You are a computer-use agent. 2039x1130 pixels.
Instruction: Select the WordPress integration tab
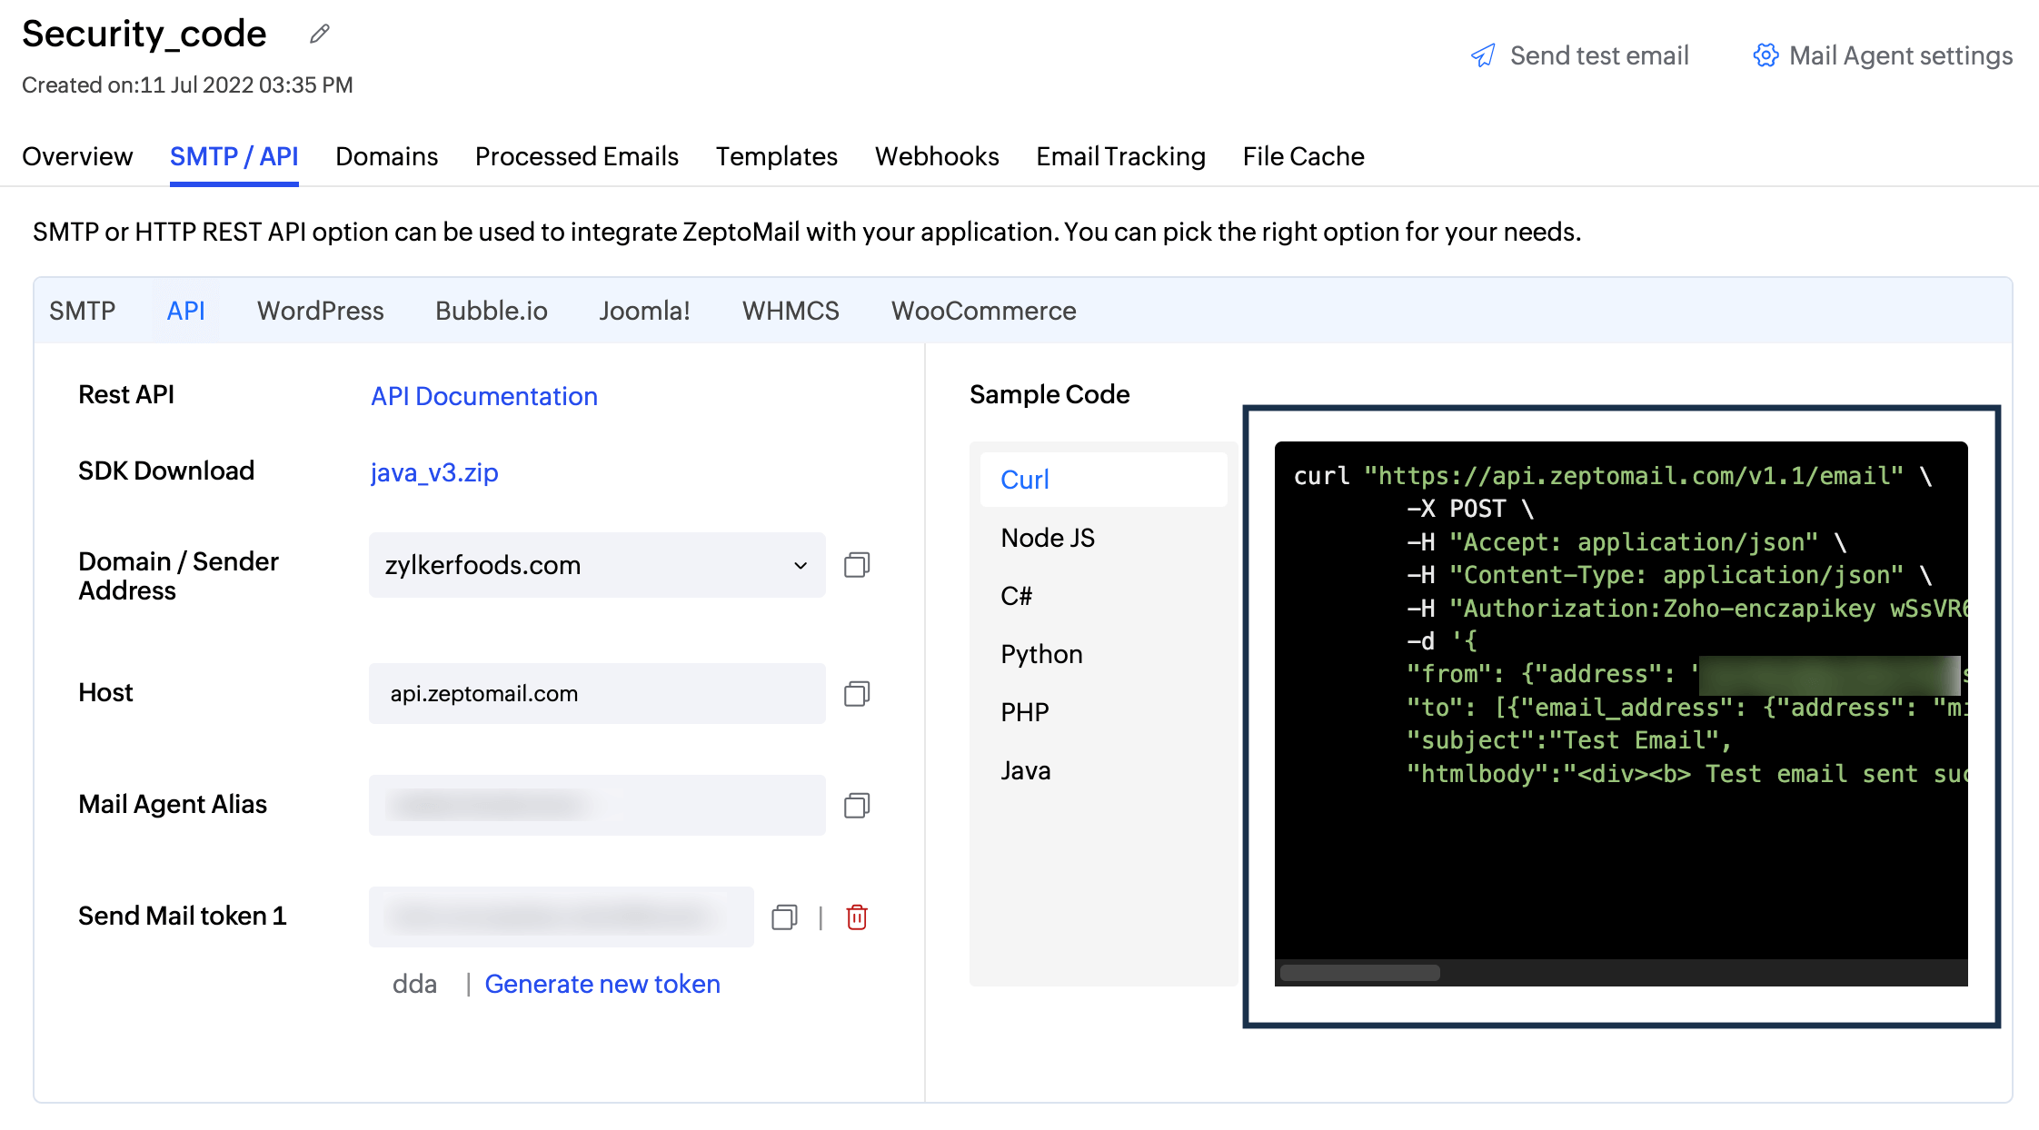[x=320, y=311]
